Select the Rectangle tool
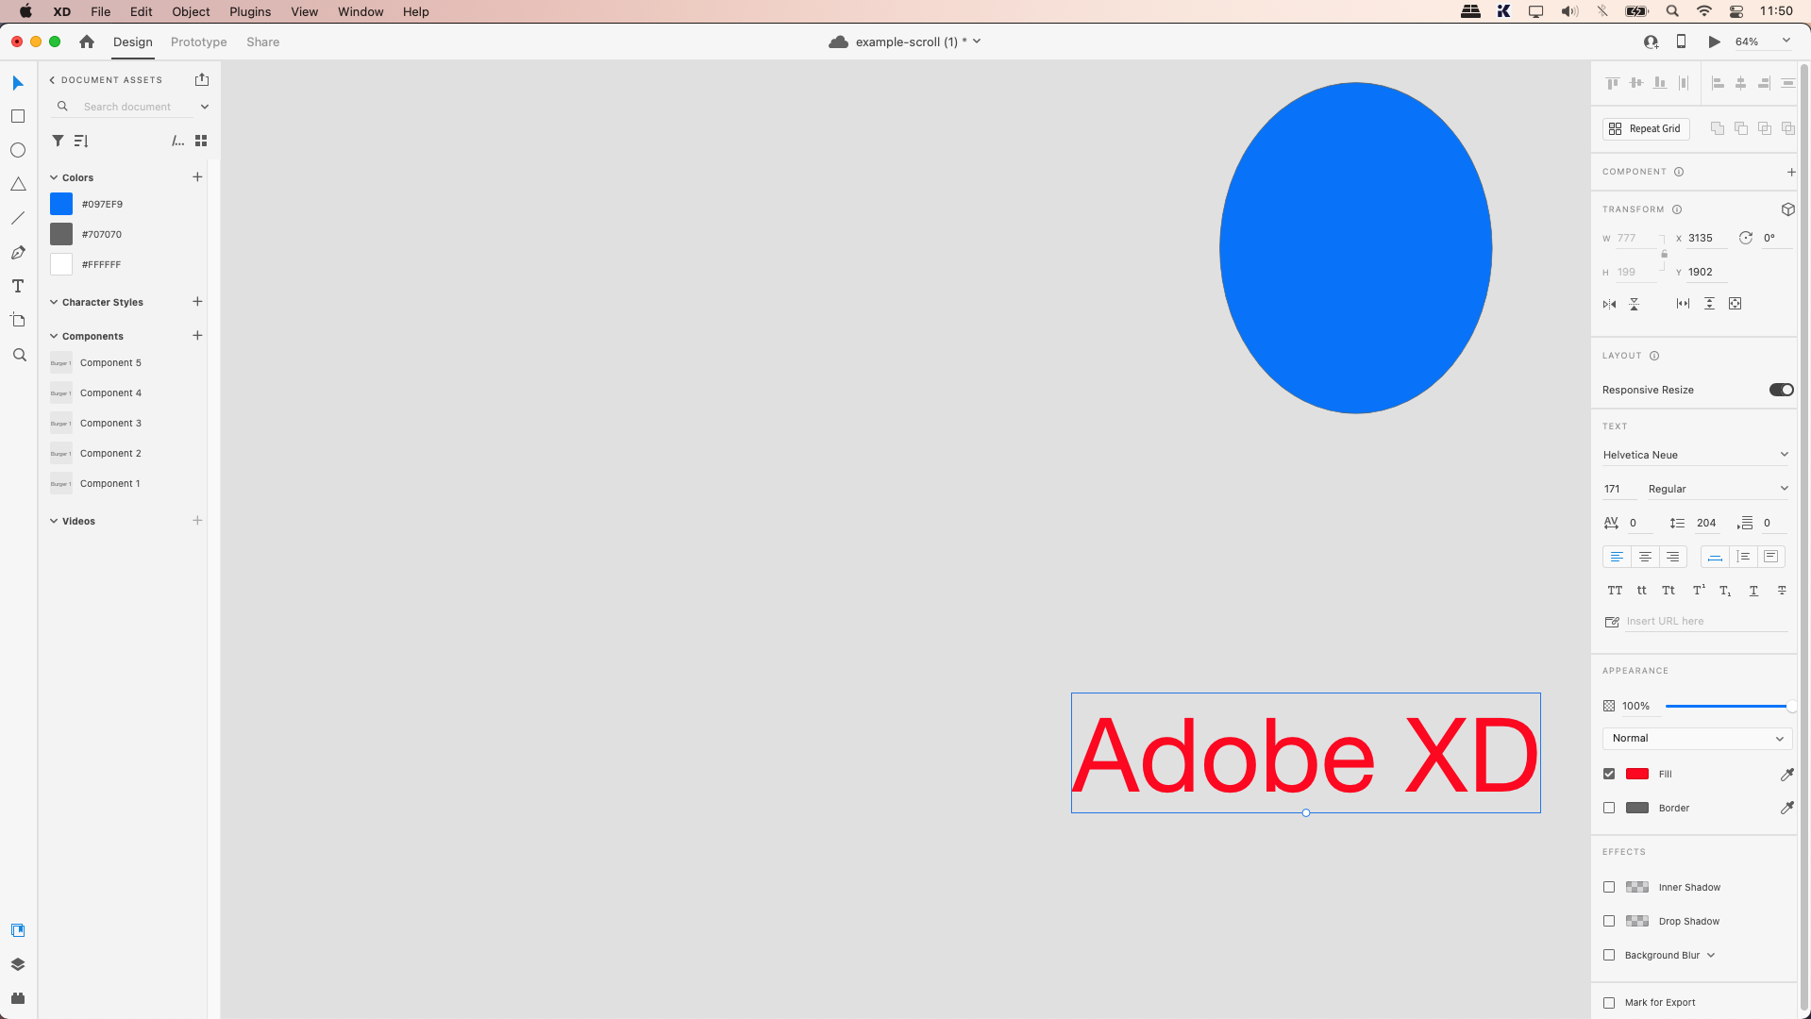Screen dimensions: 1811x1019 (x=17, y=116)
